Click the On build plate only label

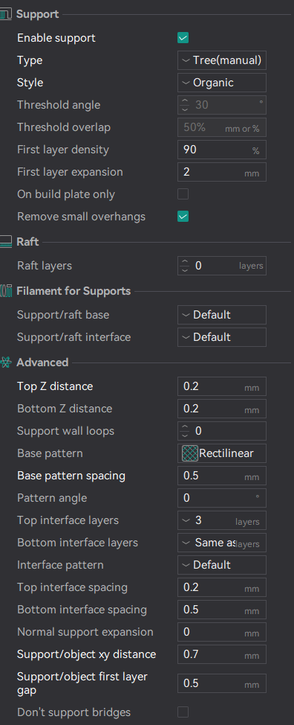[x=66, y=194]
